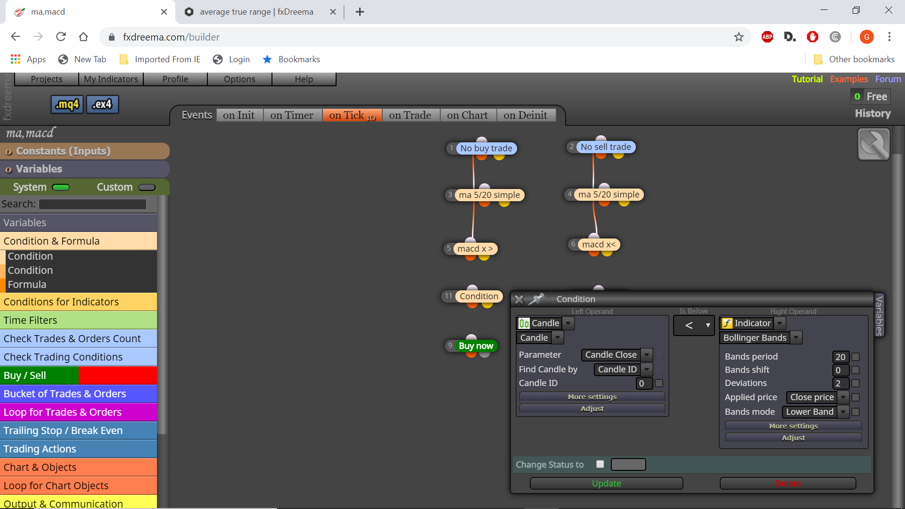Open the Google profile avatar
The height and width of the screenshot is (509, 905).
click(867, 37)
